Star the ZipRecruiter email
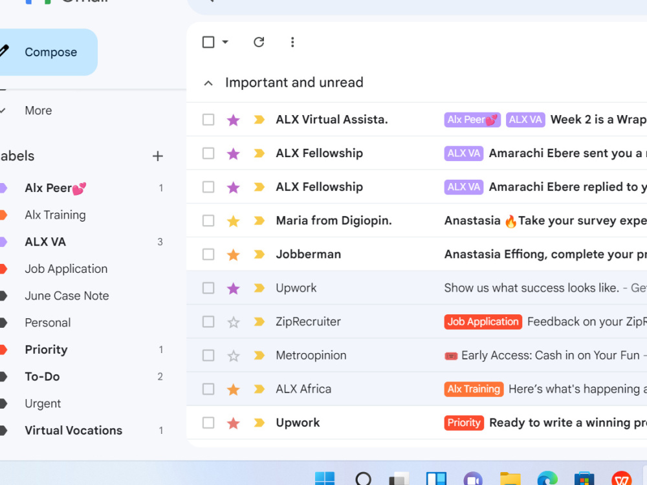Screen dimensions: 647x485 point(234,321)
